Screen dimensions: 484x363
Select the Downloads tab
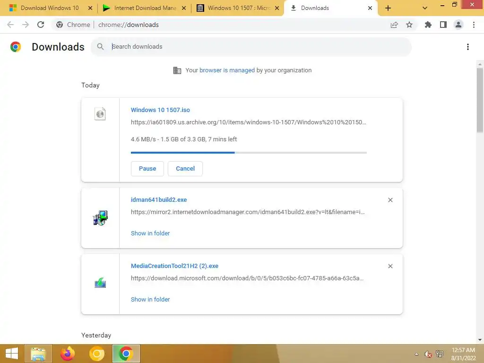(x=329, y=8)
